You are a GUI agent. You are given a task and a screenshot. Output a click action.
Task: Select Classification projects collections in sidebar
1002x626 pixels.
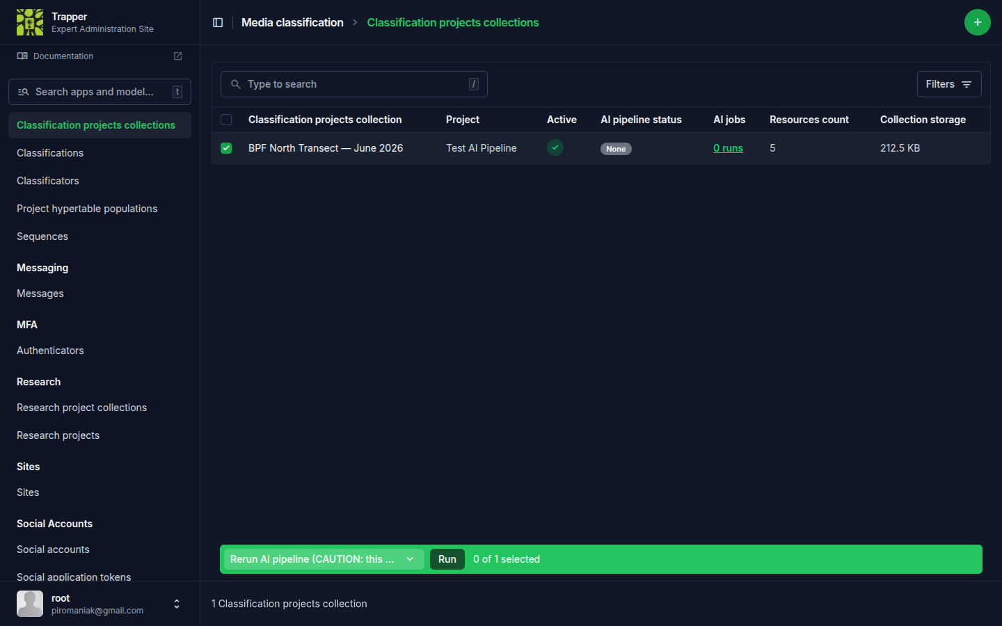[100, 125]
